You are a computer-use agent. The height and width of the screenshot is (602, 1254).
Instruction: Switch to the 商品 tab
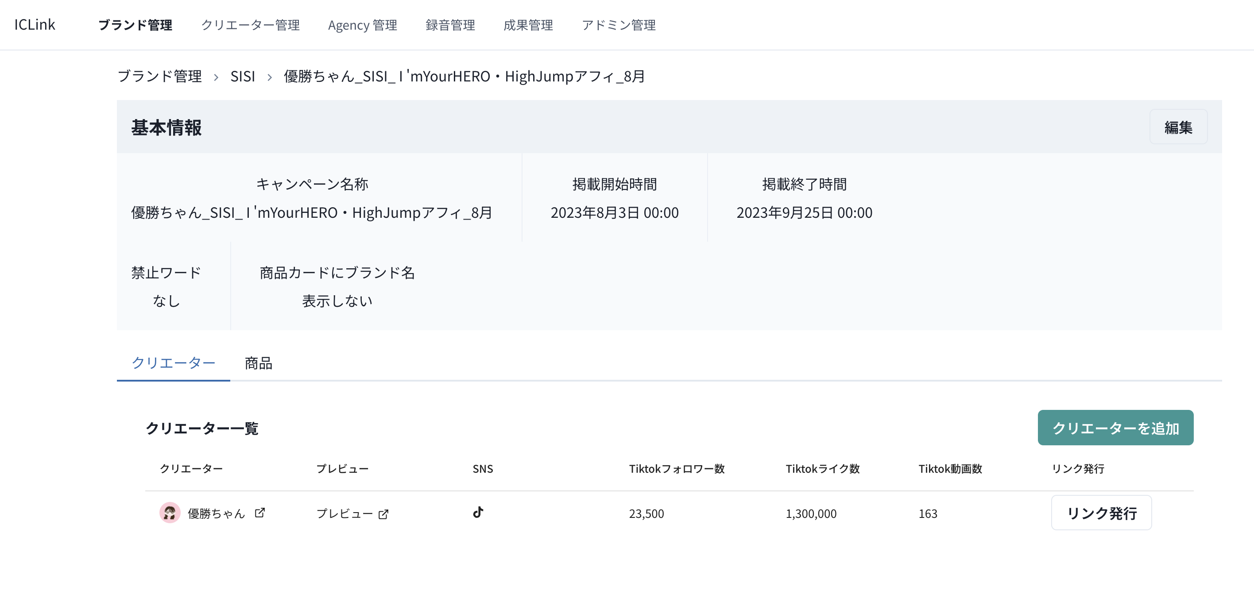tap(259, 363)
